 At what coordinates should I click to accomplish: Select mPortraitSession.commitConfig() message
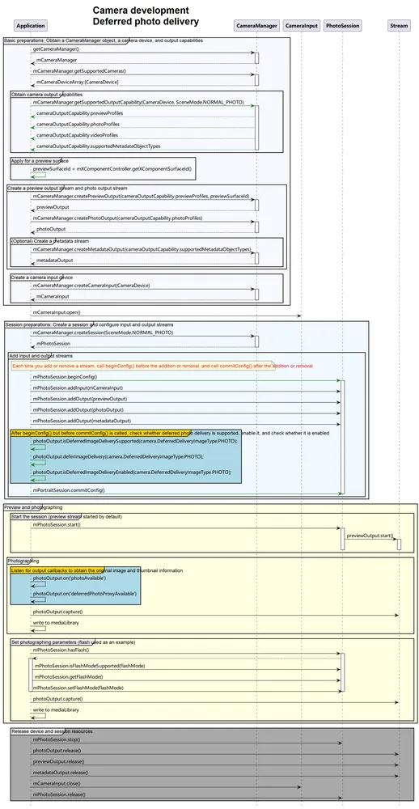point(69,489)
